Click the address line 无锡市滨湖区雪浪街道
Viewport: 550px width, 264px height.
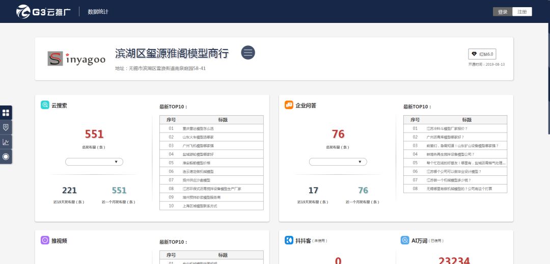(160, 68)
